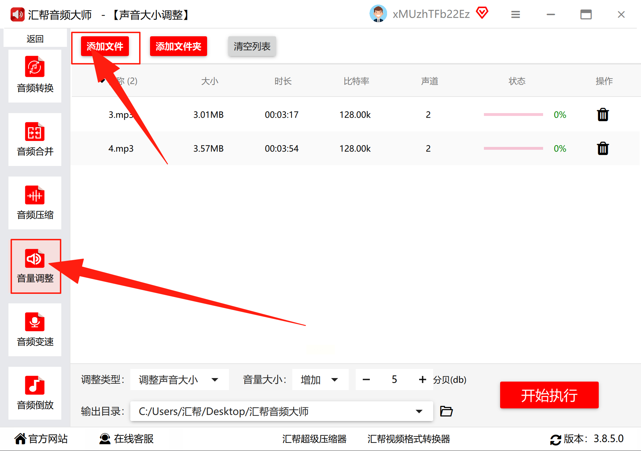Increase decibel value with plus button
The width and height of the screenshot is (641, 451).
coord(422,379)
